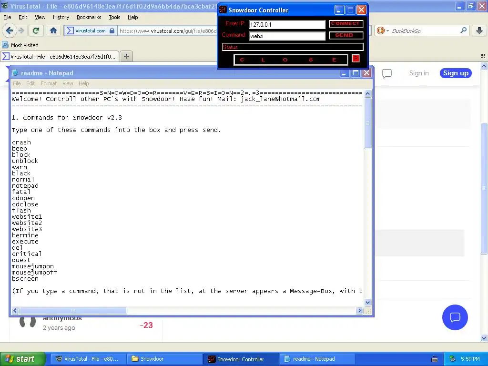Click the tab groups grid icon

coord(483,56)
